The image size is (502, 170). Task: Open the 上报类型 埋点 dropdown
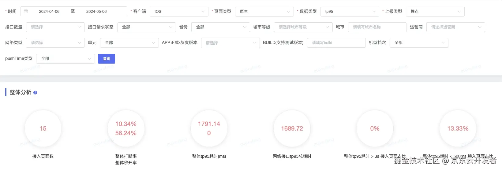pyautogui.click(x=435, y=11)
